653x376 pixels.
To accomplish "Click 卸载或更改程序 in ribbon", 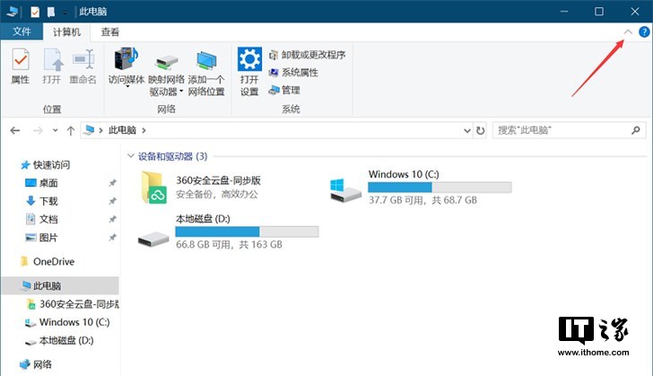I will (x=308, y=55).
